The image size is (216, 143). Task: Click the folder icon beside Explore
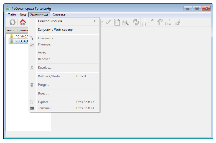click(x=32, y=102)
